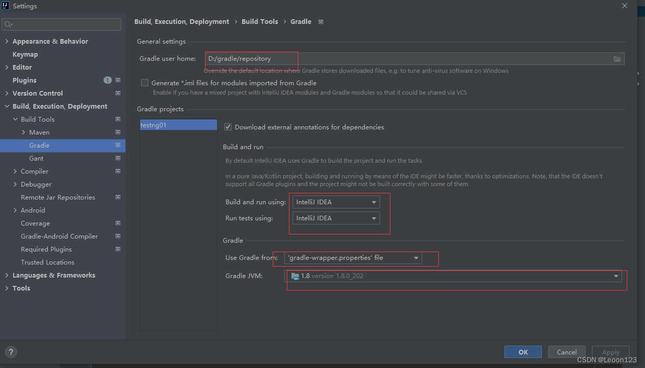
Task: Click the OK button
Action: 523,352
